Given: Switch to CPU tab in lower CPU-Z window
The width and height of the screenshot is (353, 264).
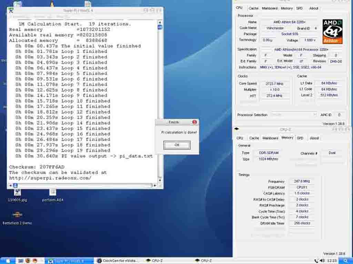Looking at the screenshot, I should 240,138.
